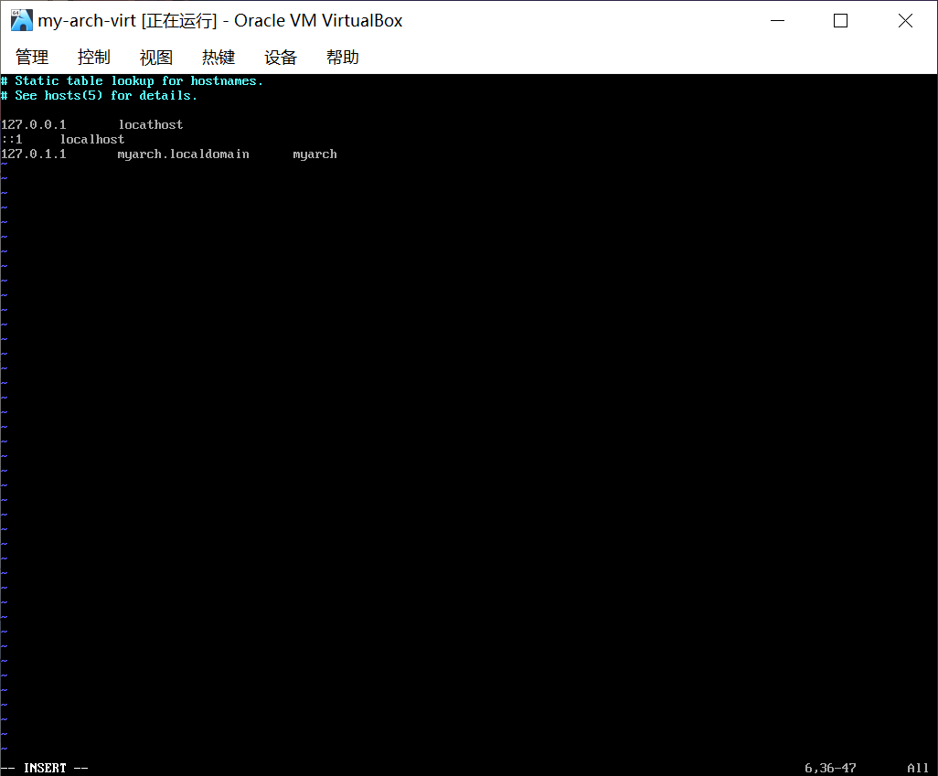Click the 'See hosts(5)' comment line
Screen dimensions: 938x776
pyautogui.click(x=105, y=96)
